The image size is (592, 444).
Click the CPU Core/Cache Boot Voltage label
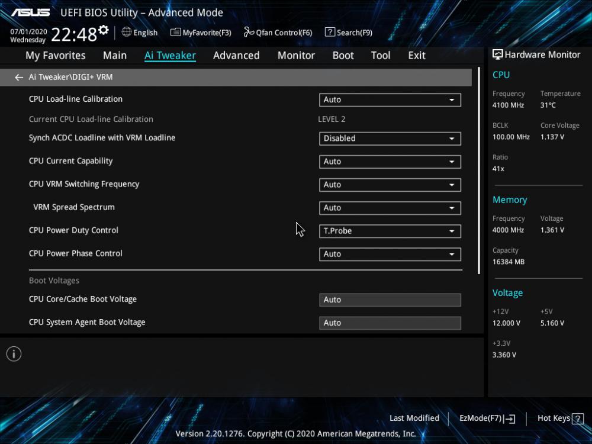tap(83, 299)
